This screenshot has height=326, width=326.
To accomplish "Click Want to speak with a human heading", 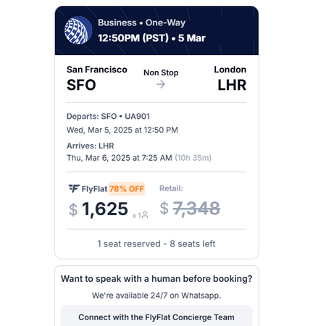I will tap(156, 279).
